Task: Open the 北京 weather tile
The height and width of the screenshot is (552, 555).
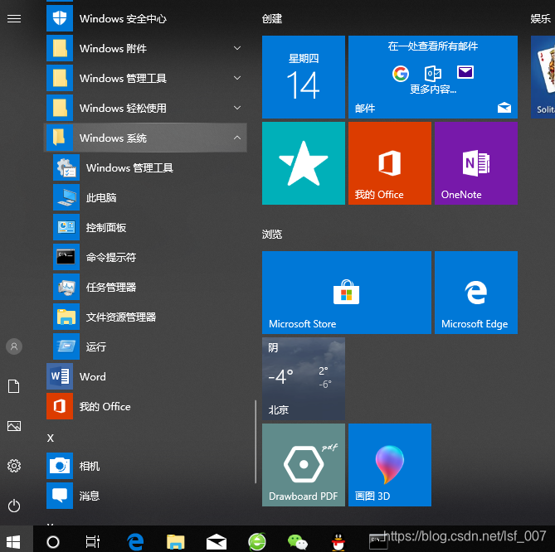Action: (x=304, y=379)
